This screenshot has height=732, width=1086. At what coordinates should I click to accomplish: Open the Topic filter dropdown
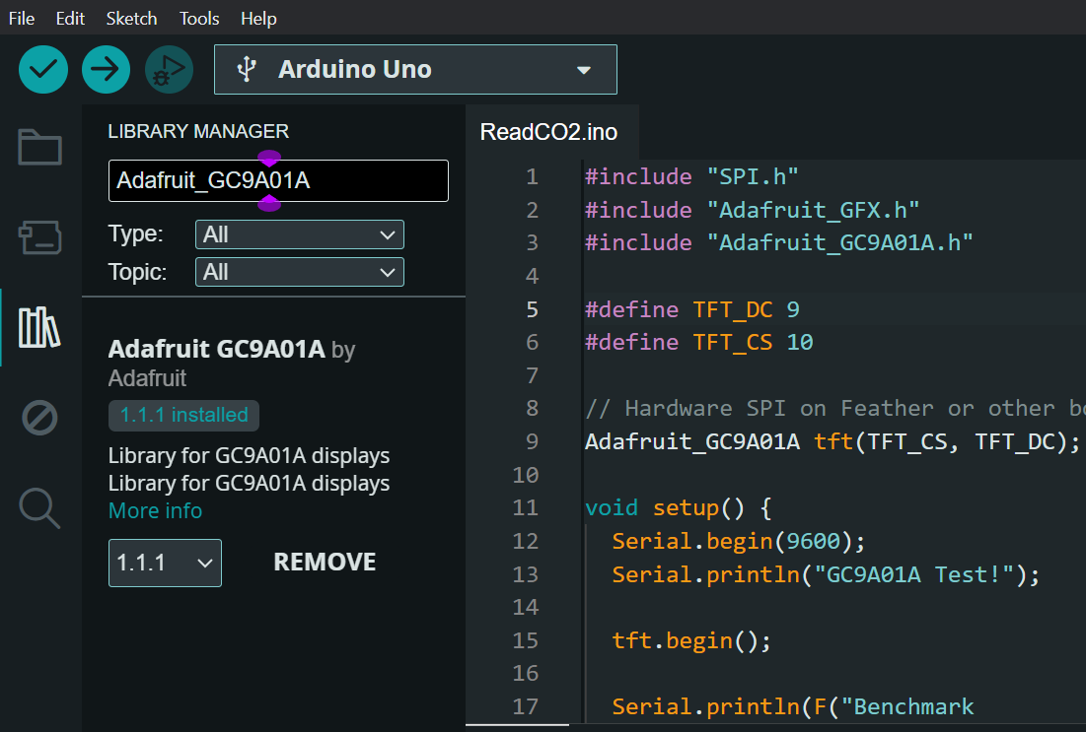tap(299, 272)
